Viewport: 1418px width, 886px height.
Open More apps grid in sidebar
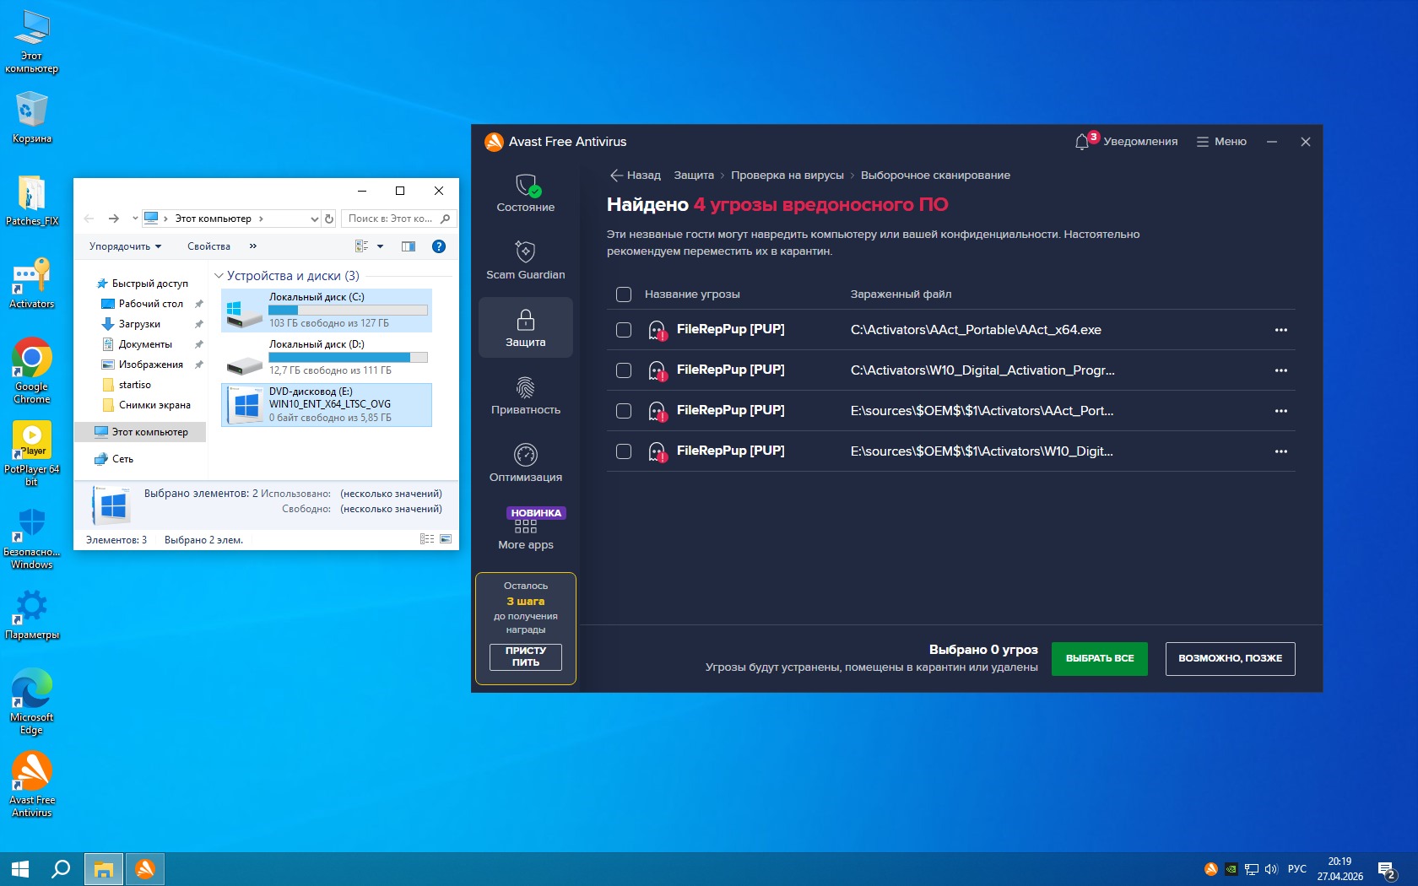click(525, 528)
